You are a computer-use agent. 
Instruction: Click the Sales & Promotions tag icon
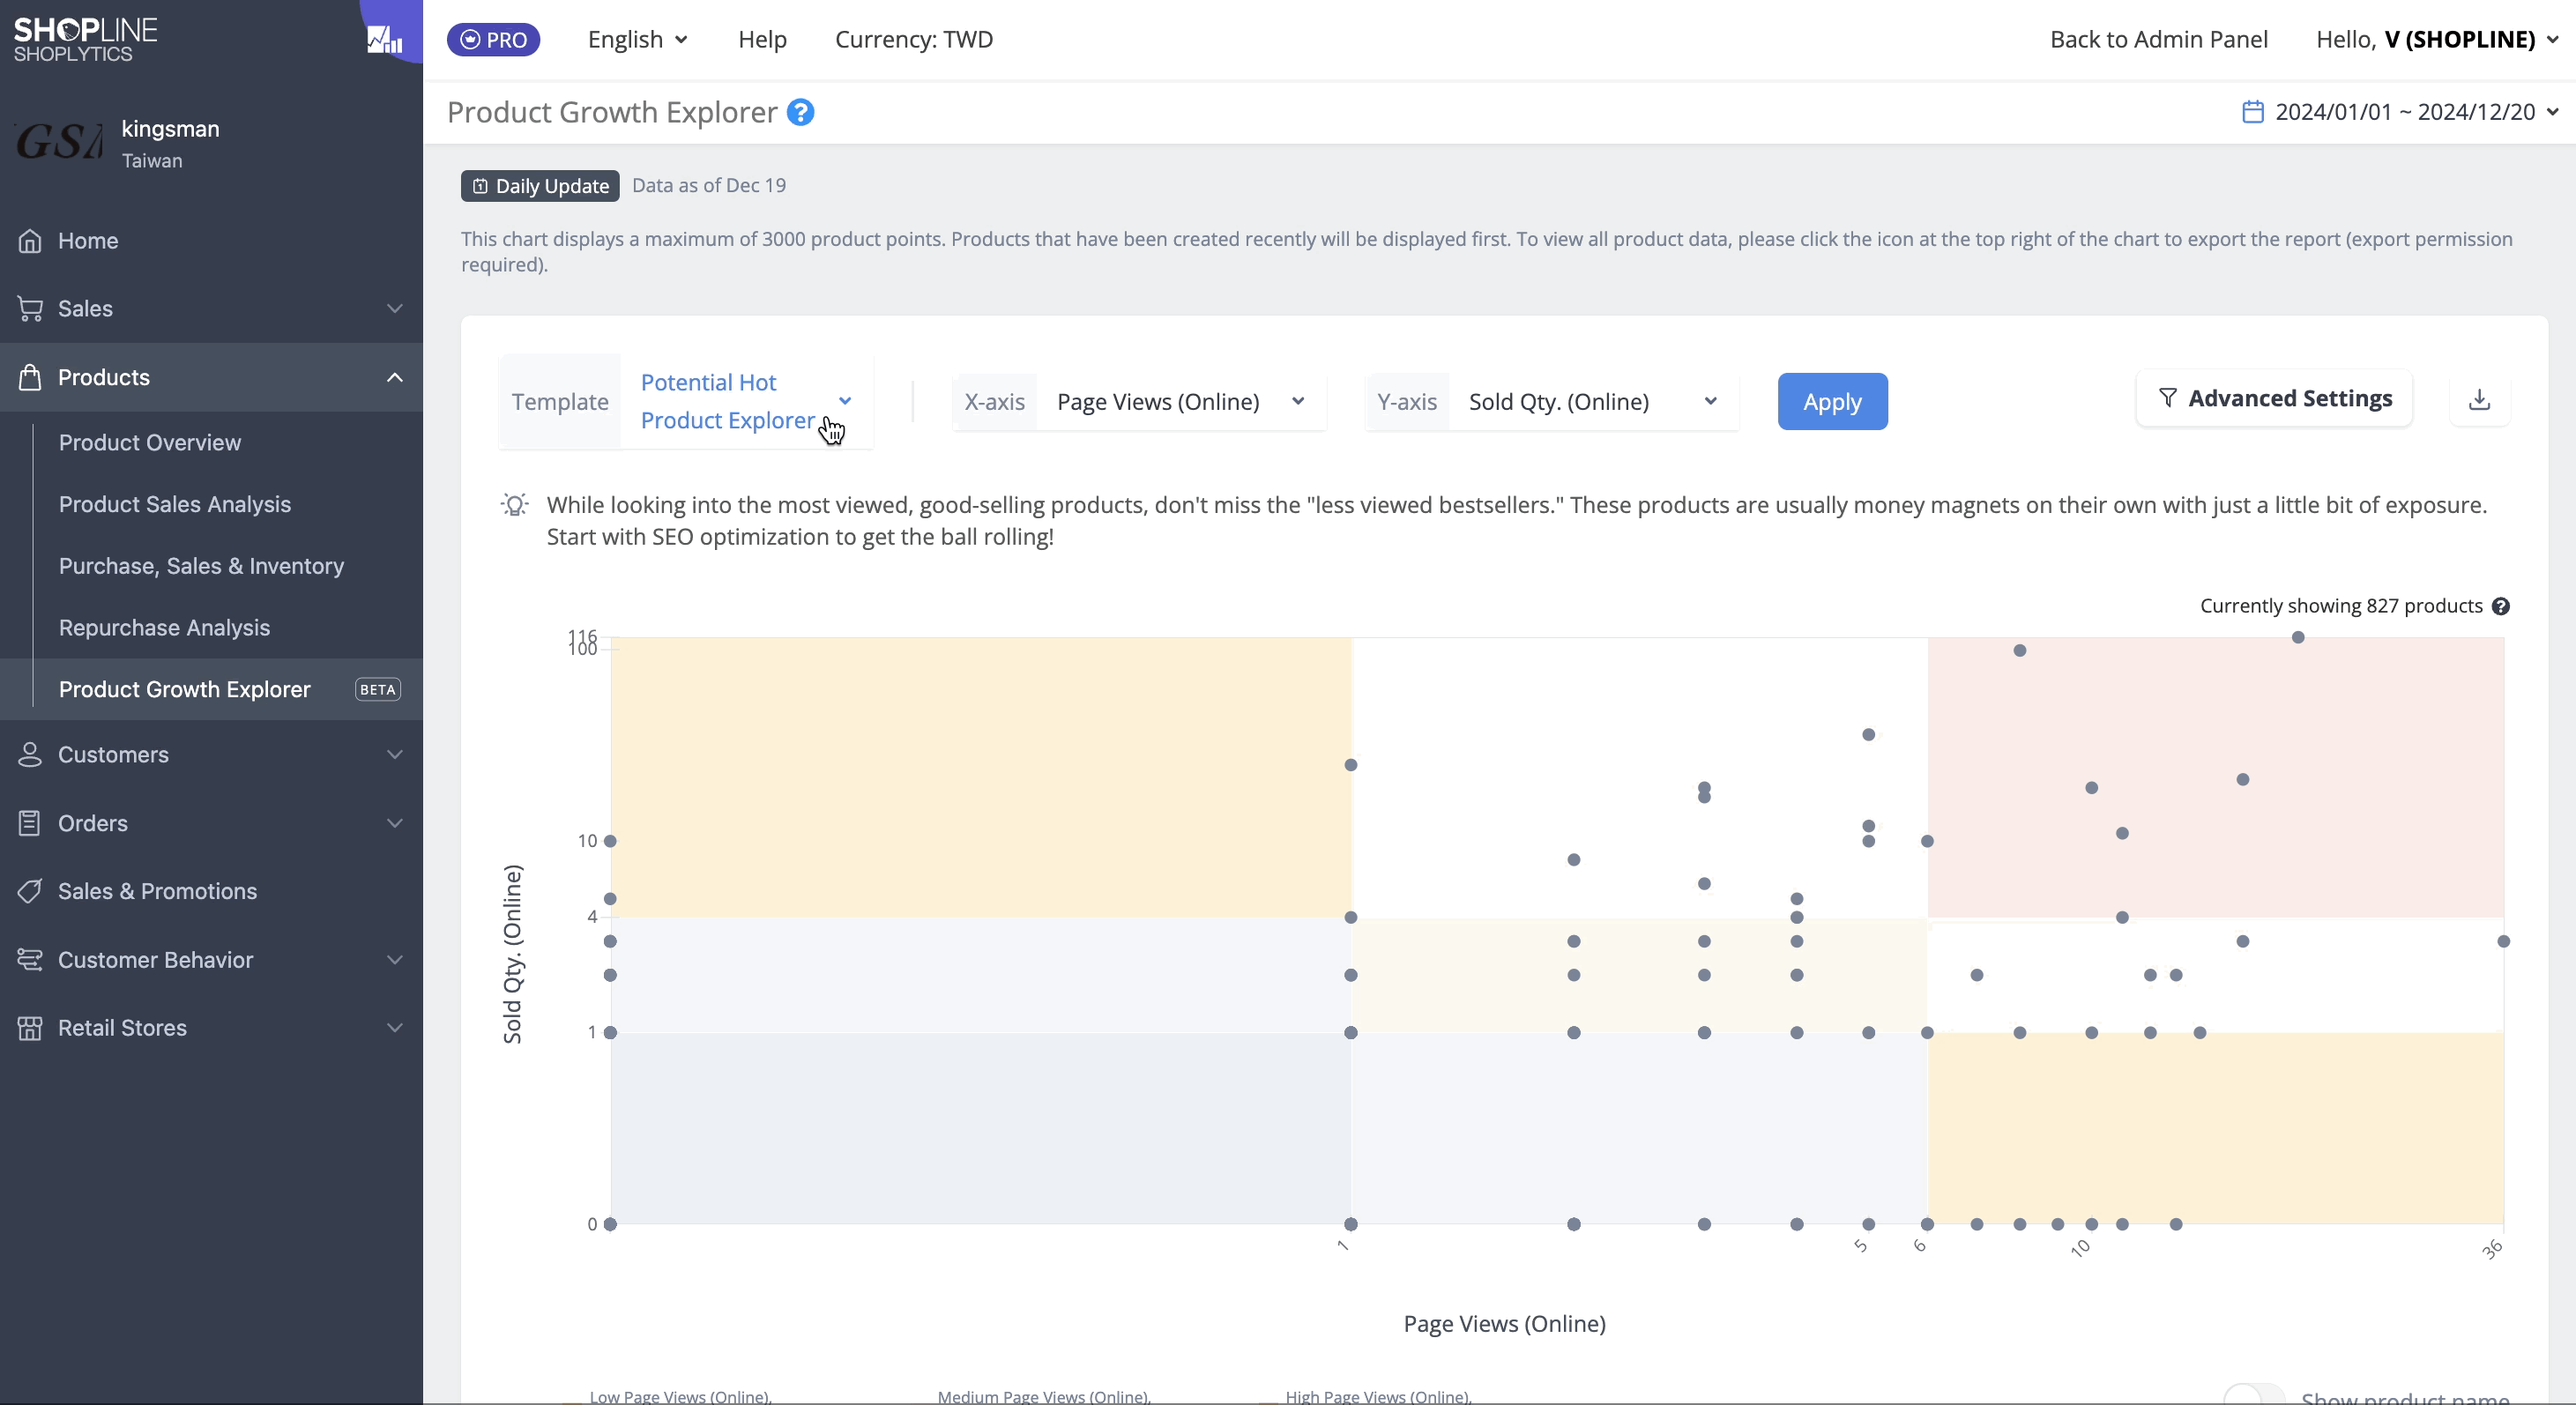pyautogui.click(x=30, y=891)
